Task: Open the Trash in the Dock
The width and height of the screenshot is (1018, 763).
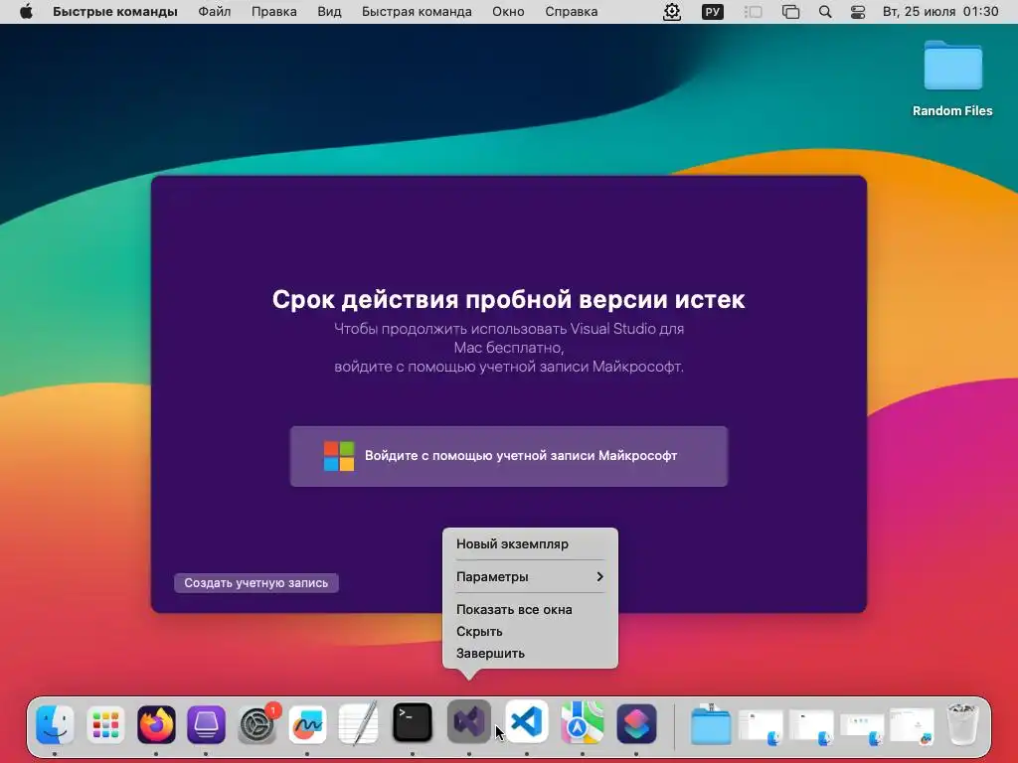Action: point(962,724)
